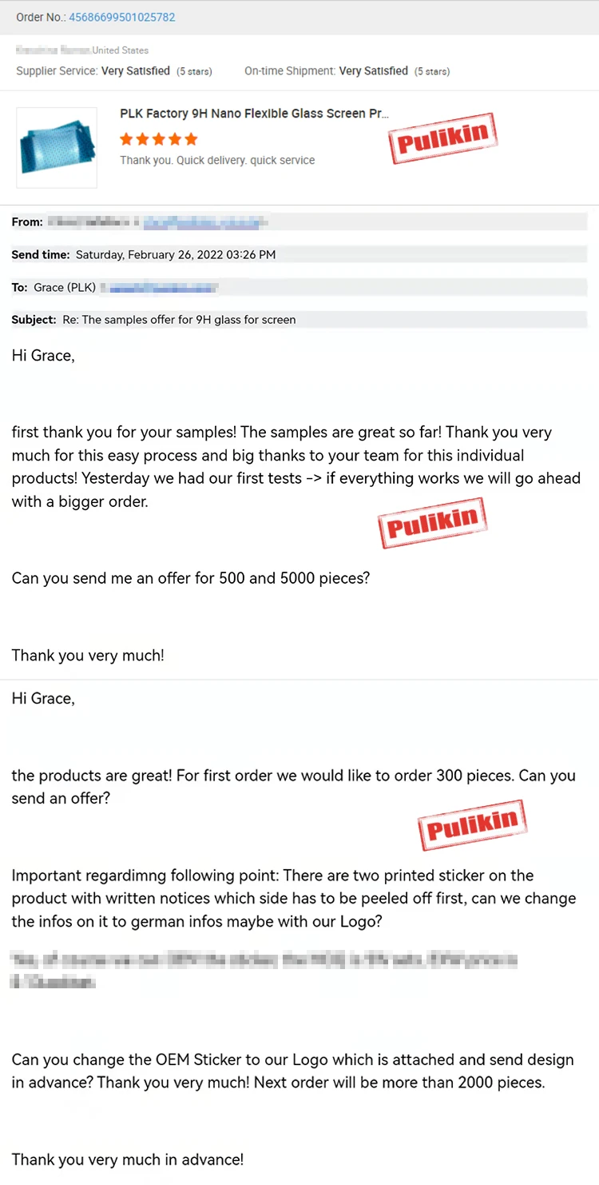The height and width of the screenshot is (1185, 599).
Task: Click the OEM Sticker logo request paragraph
Action: 292,1071
